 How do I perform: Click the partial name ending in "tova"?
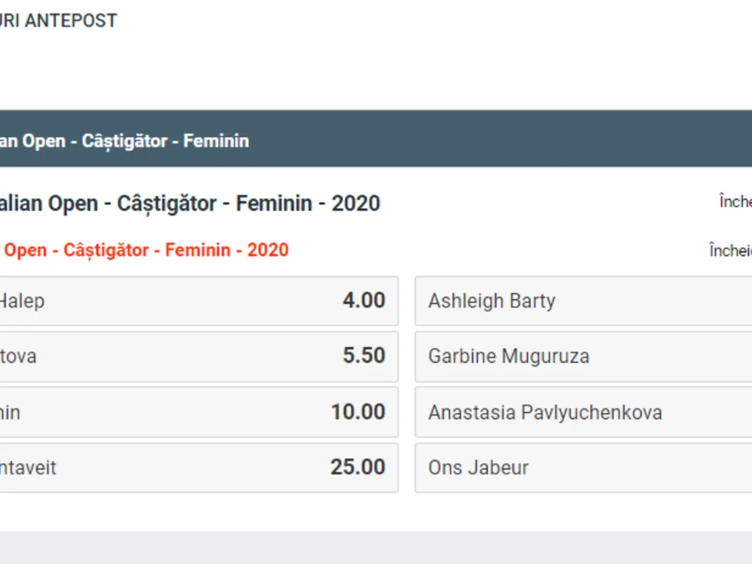pos(18,357)
